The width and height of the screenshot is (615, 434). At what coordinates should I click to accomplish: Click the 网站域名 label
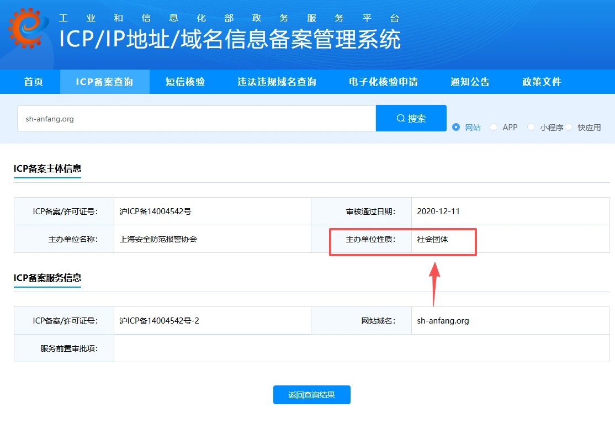pyautogui.click(x=378, y=321)
